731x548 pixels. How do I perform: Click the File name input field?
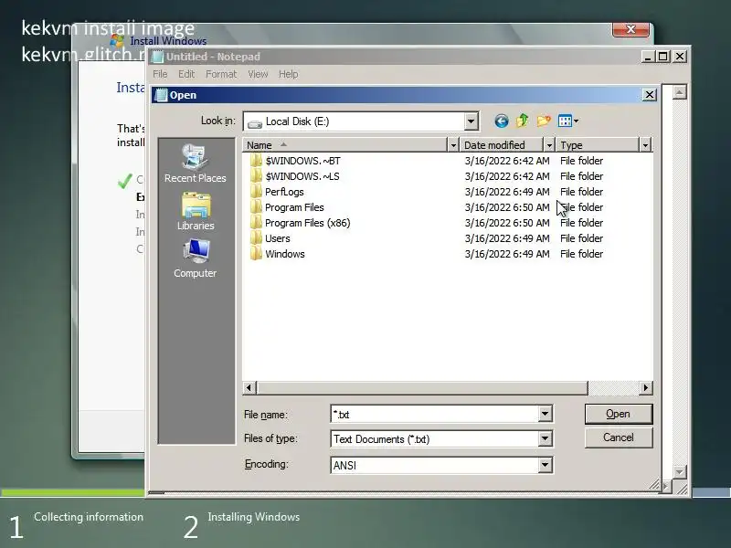point(435,414)
